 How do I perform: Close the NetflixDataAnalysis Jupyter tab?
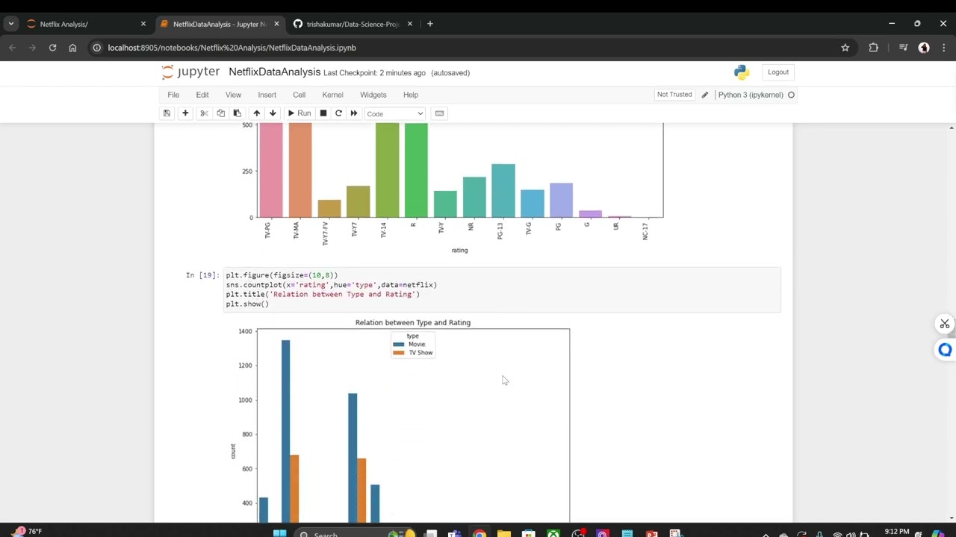(276, 24)
